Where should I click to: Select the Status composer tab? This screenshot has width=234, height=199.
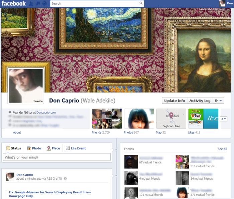[14, 148]
